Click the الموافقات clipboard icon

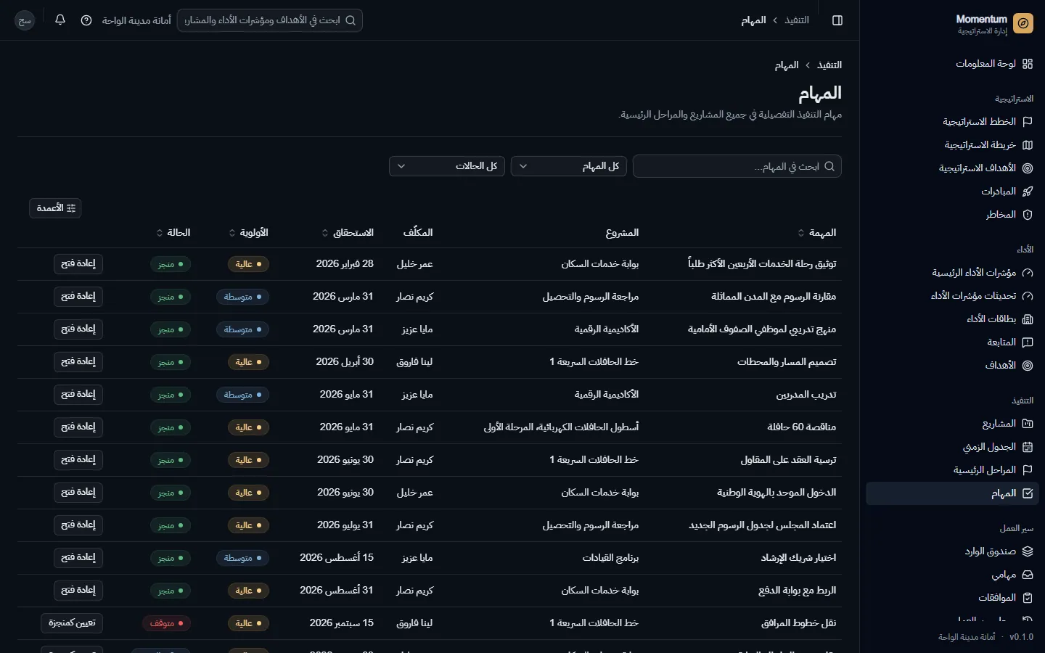pos(1028,598)
